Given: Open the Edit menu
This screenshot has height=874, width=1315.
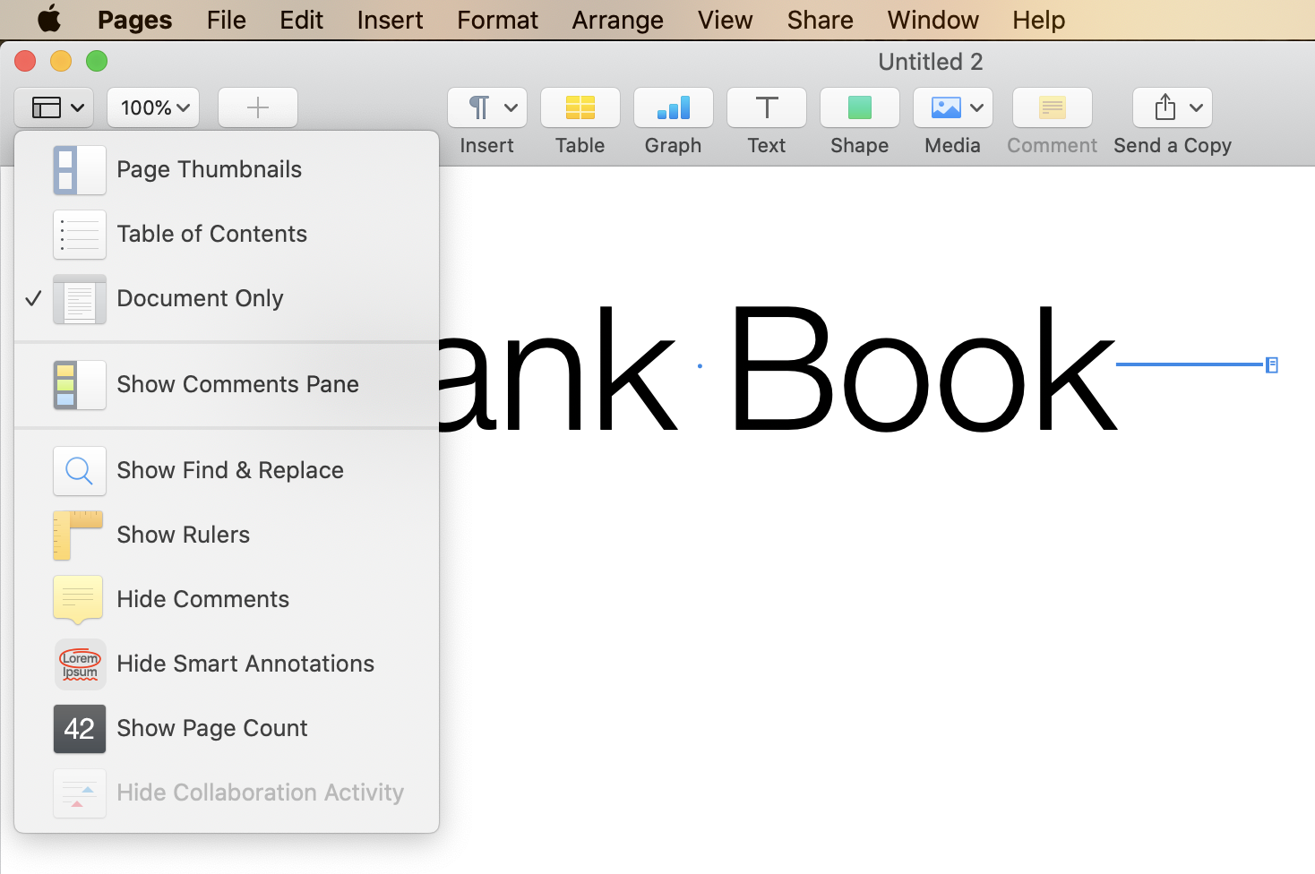Looking at the screenshot, I should [x=301, y=20].
